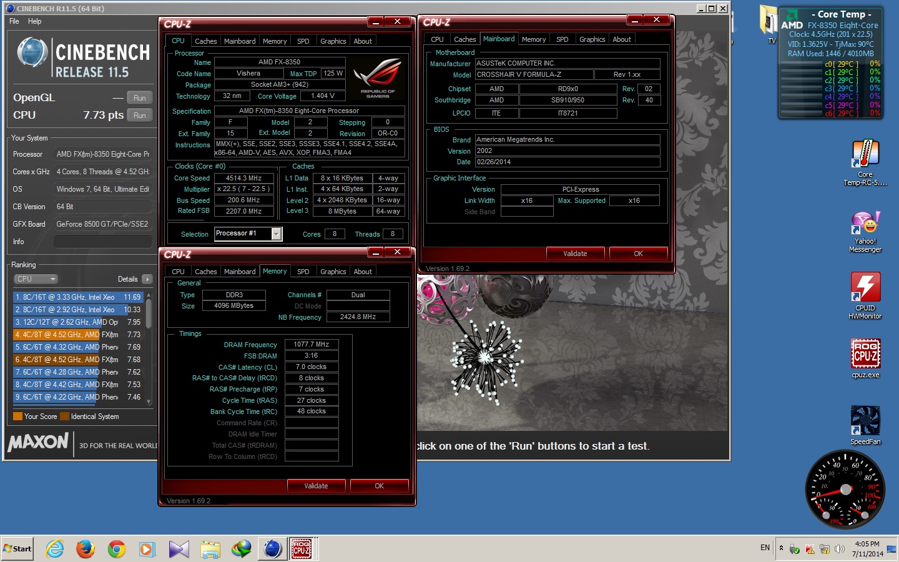Select ranking row with score 7.68
899x562 pixels.
coord(79,360)
